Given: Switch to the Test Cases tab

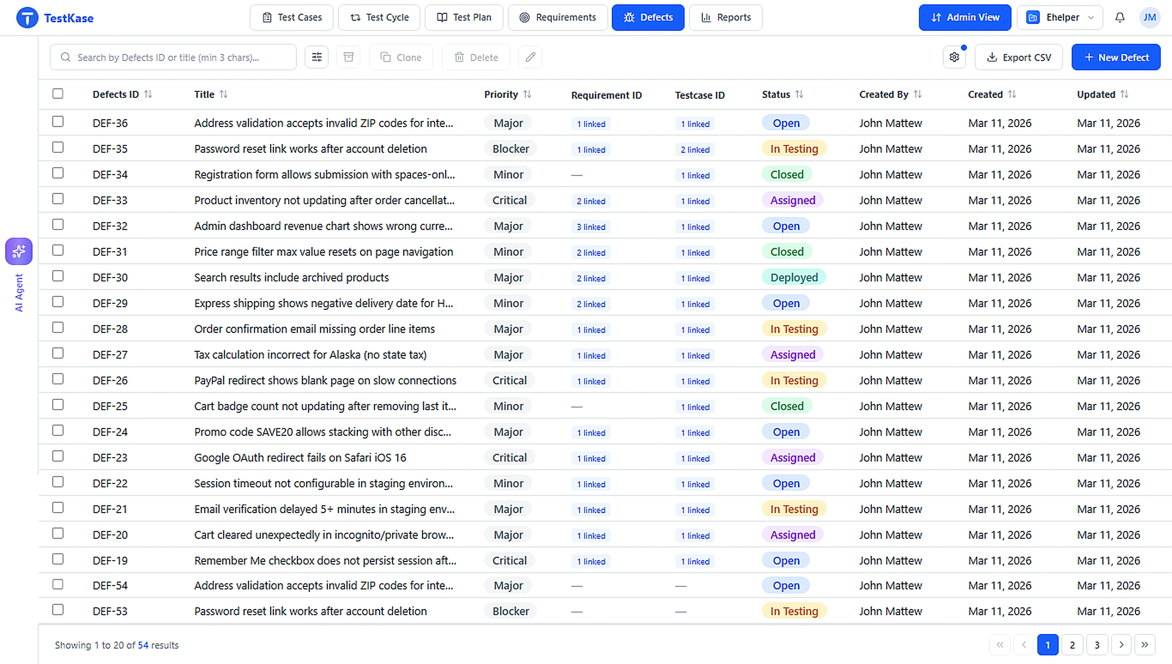Looking at the screenshot, I should [291, 17].
